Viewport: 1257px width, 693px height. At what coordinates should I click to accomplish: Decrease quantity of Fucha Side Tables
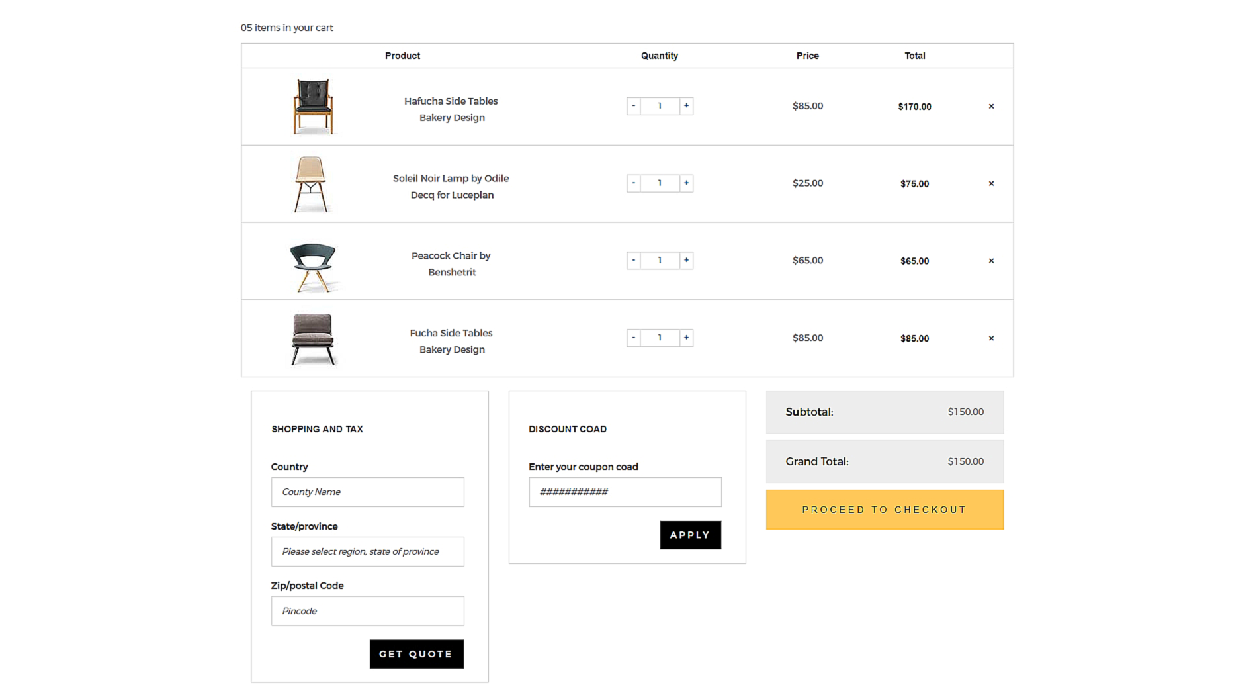tap(633, 338)
